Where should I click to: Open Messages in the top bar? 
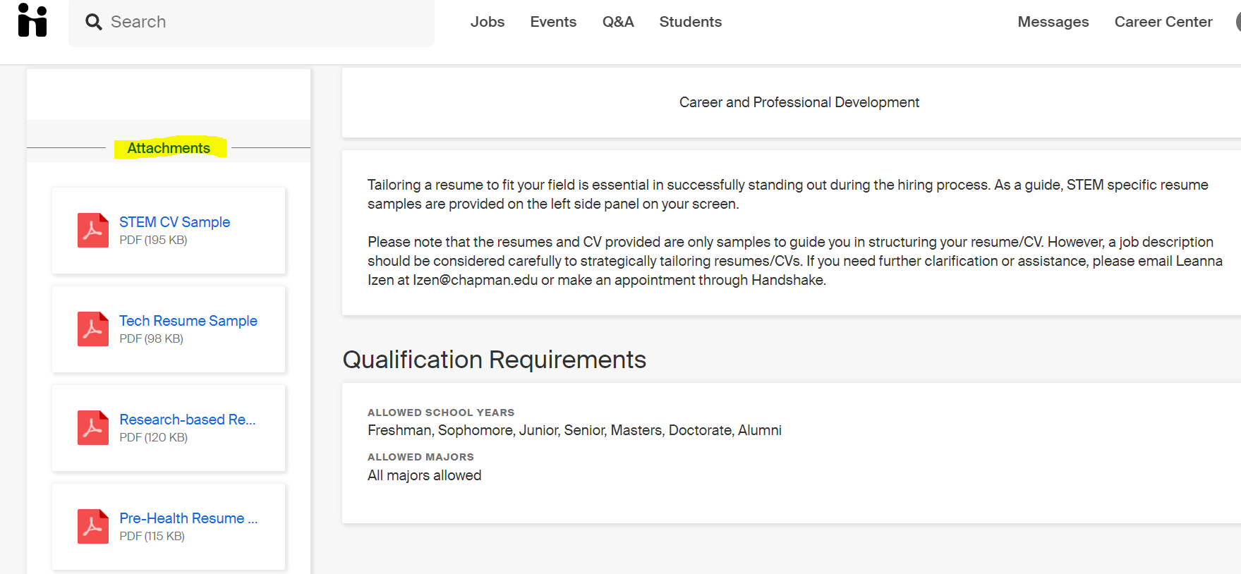1053,22
